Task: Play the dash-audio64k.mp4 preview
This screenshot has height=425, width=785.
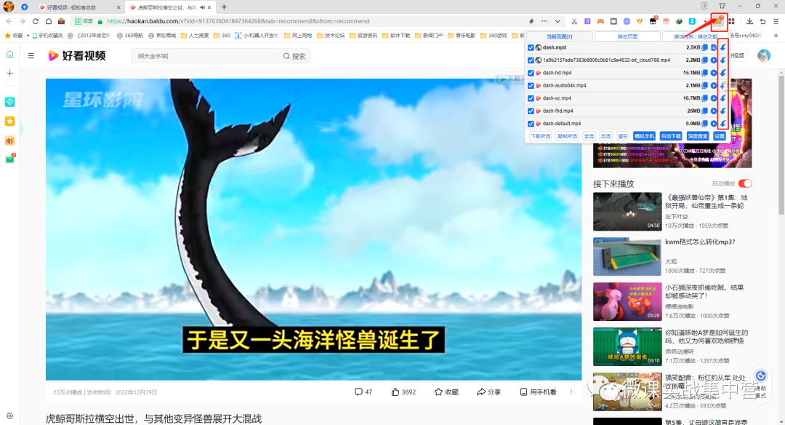Action: click(714, 86)
